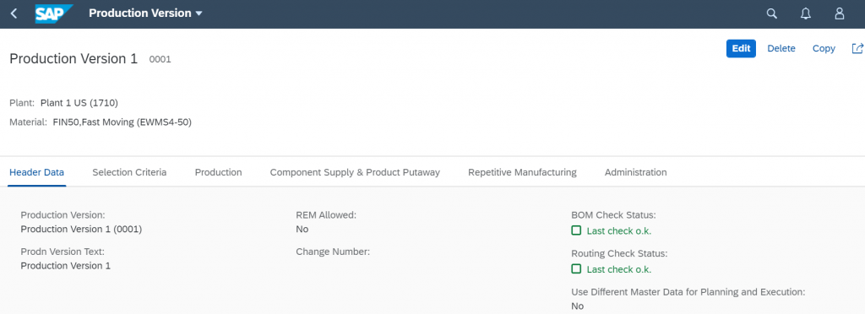The image size is (865, 314).
Task: Select the Repetitive Manufacturing tab
Action: point(522,172)
